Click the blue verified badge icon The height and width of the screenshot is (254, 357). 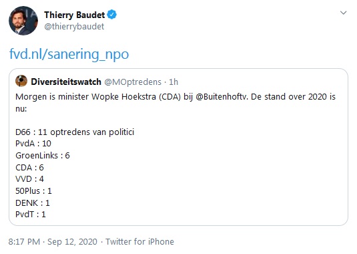(112, 15)
